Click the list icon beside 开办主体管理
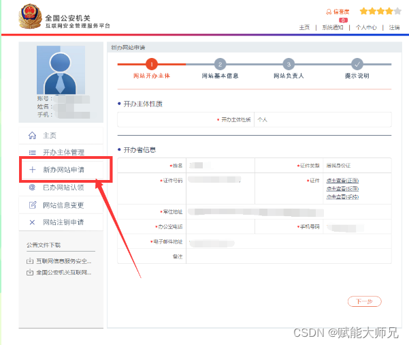Image resolution: width=409 pixels, height=345 pixels. [x=33, y=152]
